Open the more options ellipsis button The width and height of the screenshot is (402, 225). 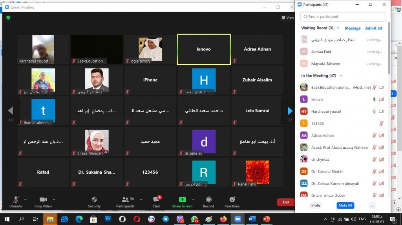coord(372,205)
